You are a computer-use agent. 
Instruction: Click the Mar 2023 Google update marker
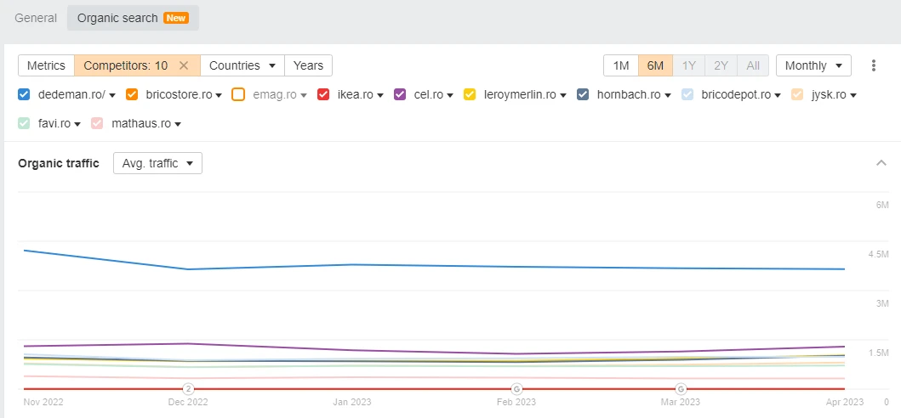pyautogui.click(x=681, y=389)
